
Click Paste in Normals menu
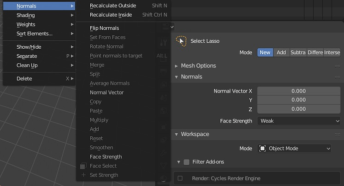(124, 111)
